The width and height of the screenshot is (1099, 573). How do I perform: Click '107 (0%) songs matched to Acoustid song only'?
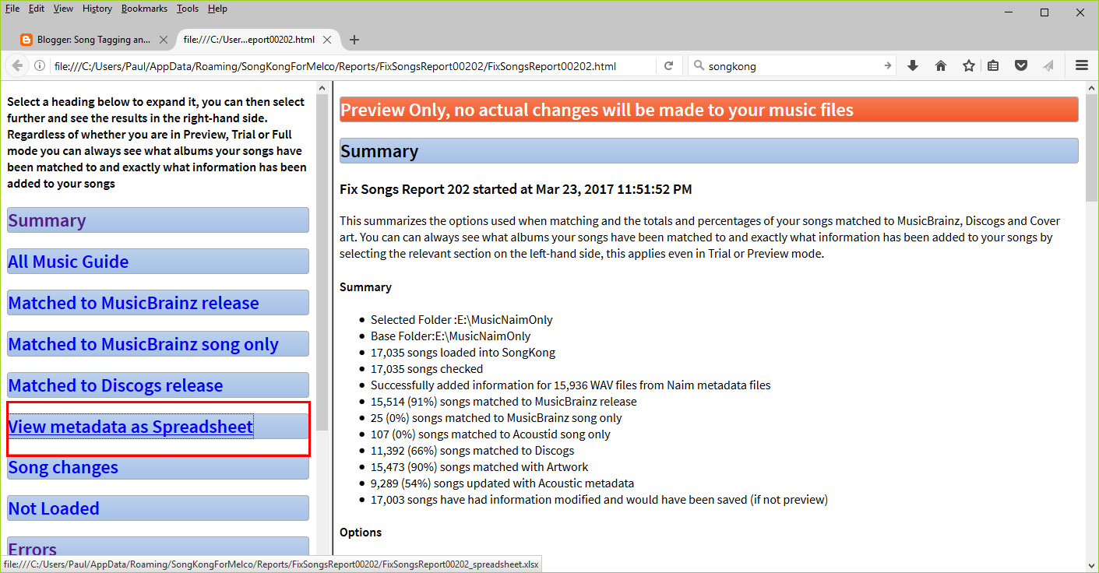(x=491, y=434)
